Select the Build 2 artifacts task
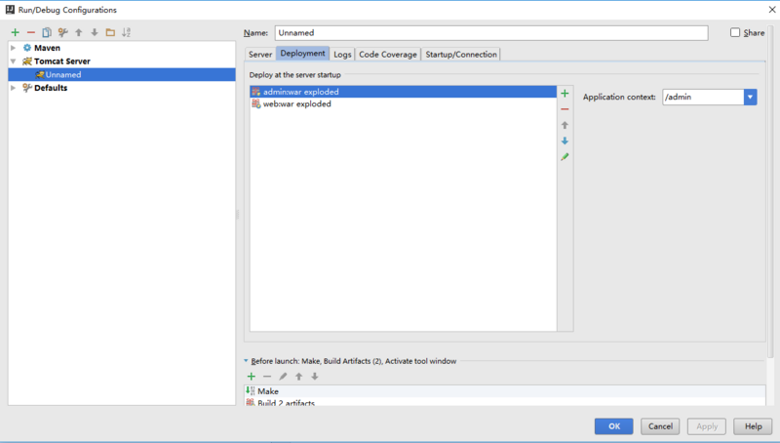 coord(504,402)
